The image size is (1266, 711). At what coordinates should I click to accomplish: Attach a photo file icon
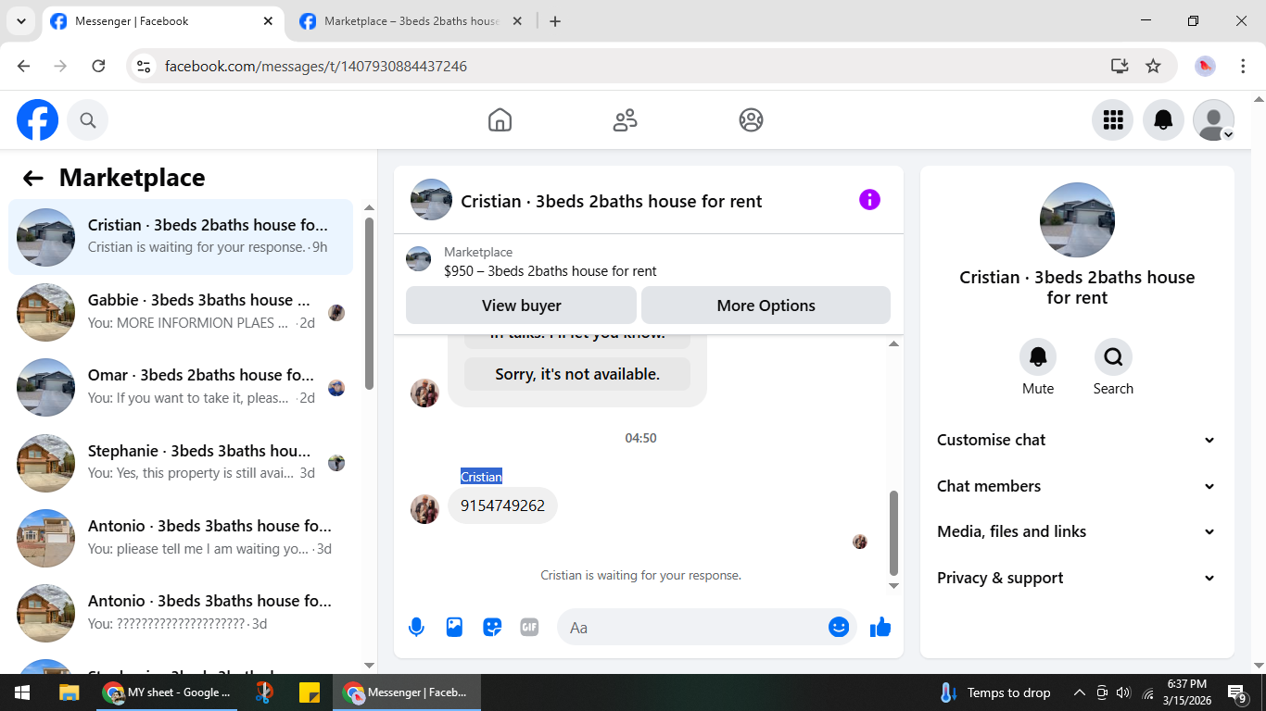tap(454, 627)
